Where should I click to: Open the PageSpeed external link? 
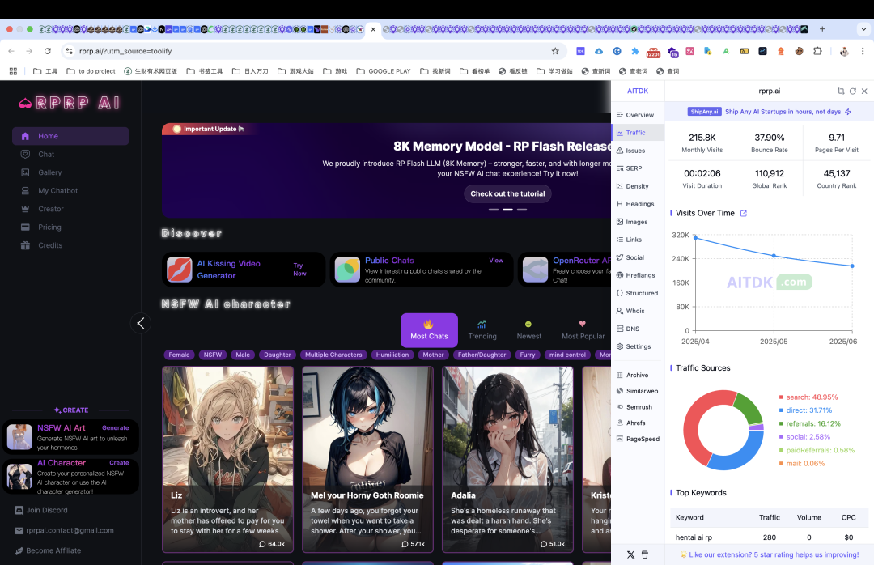[639, 439]
